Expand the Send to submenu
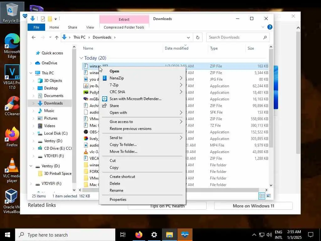This screenshot has width=321, height=241. (181, 138)
